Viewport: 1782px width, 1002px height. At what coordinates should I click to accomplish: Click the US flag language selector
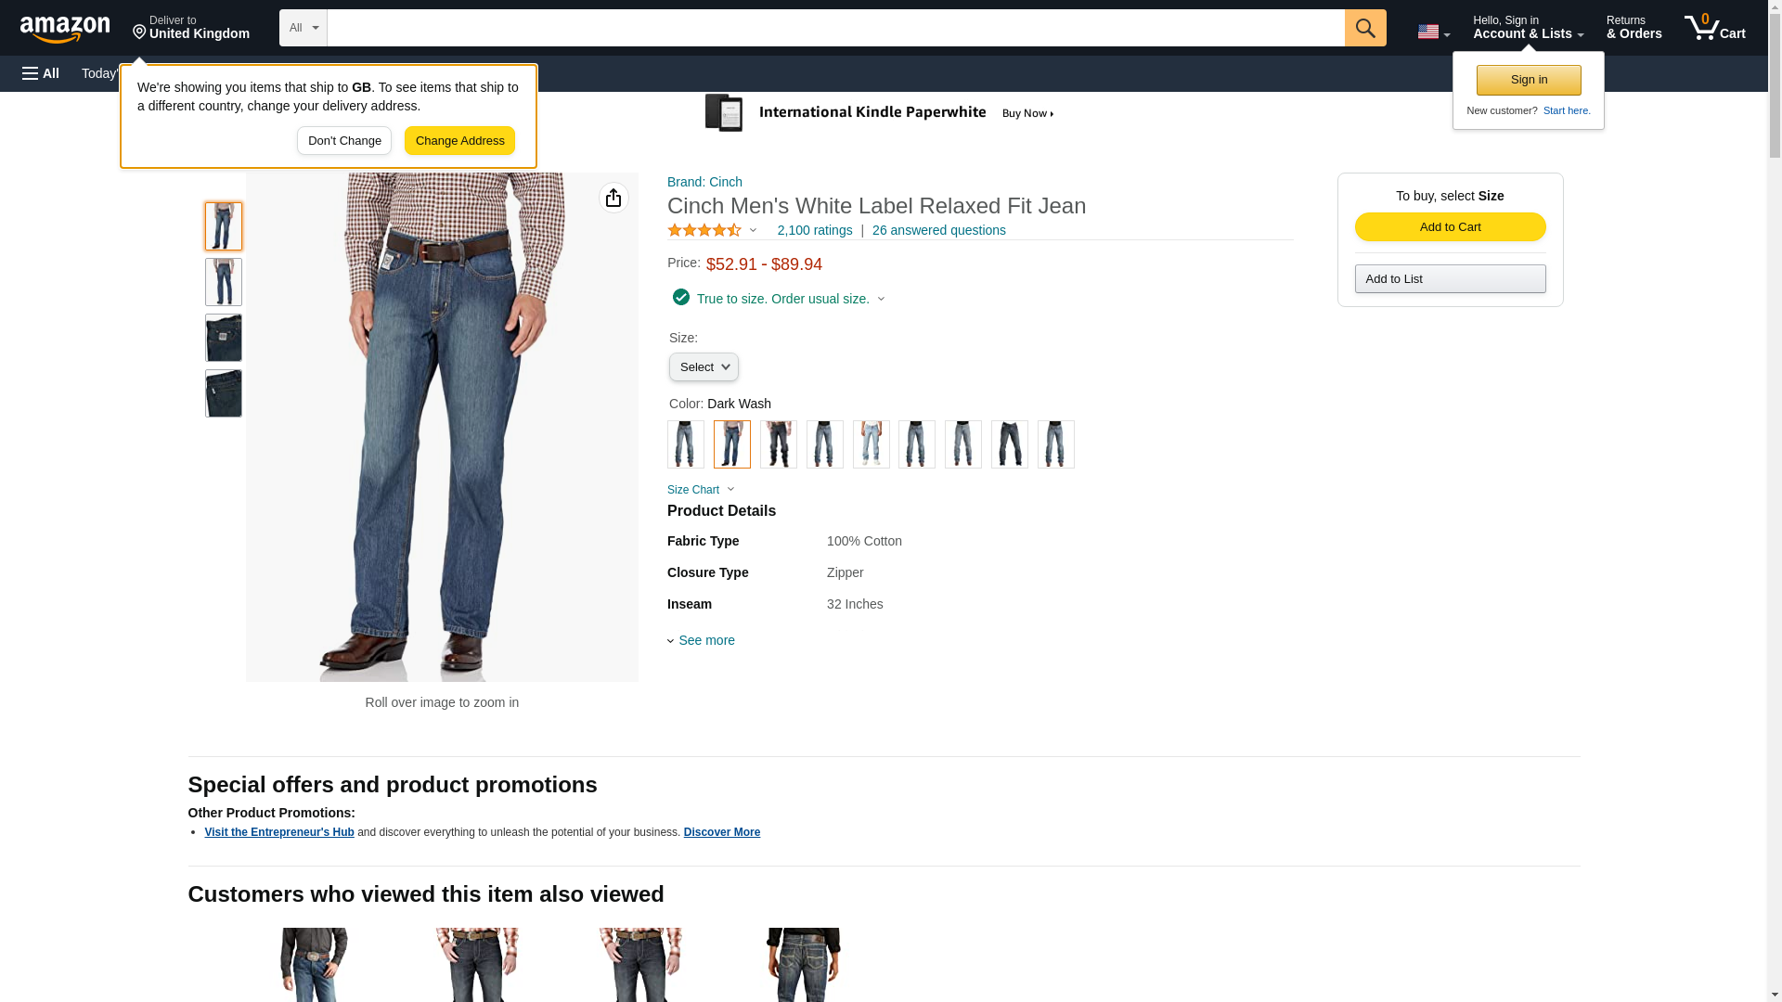click(x=1432, y=32)
